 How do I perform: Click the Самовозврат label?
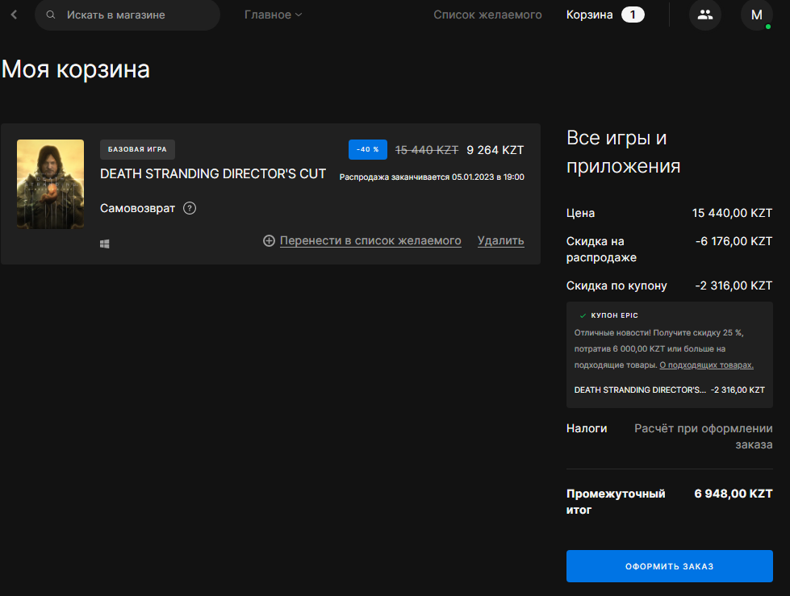point(137,208)
